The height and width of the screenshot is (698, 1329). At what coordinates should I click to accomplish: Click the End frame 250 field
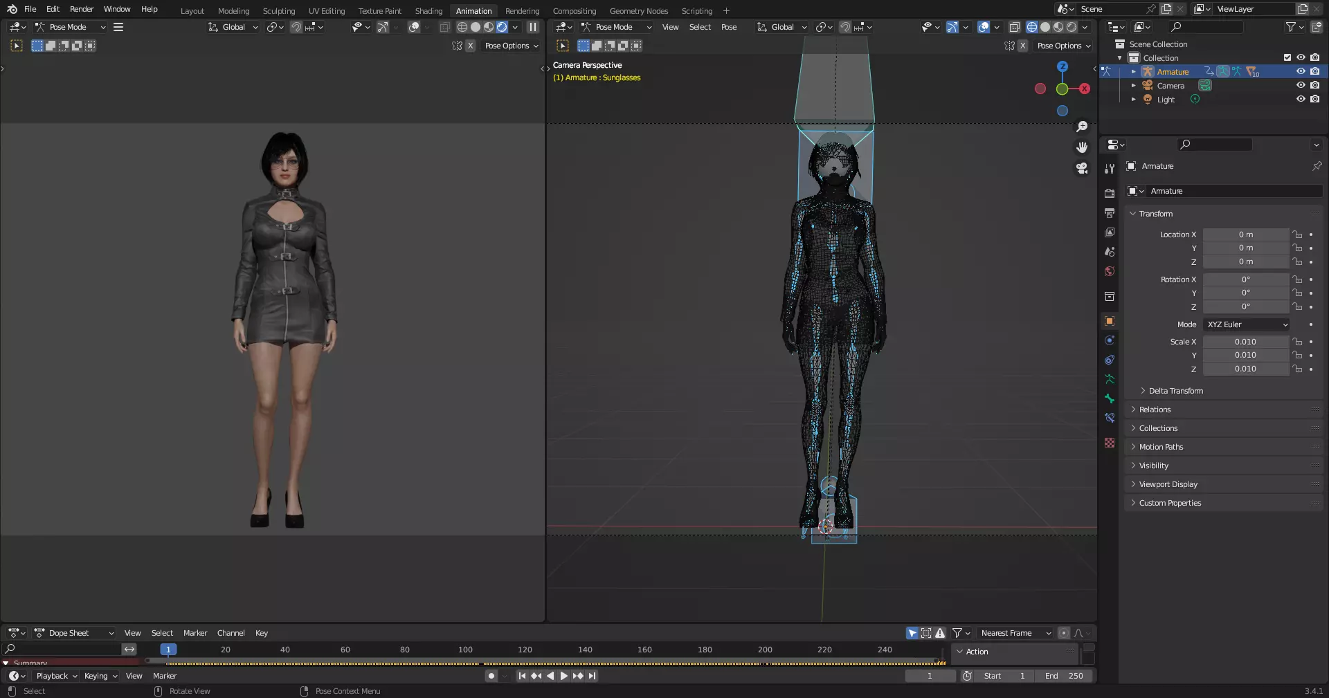[1065, 676]
